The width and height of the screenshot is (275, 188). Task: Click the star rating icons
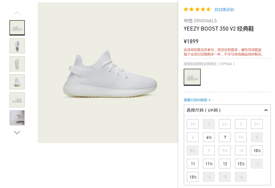pyautogui.click(x=197, y=9)
